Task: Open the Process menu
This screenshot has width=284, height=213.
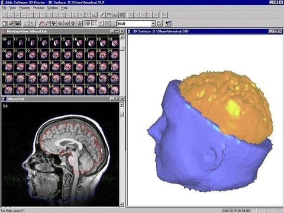Action: 38,8
